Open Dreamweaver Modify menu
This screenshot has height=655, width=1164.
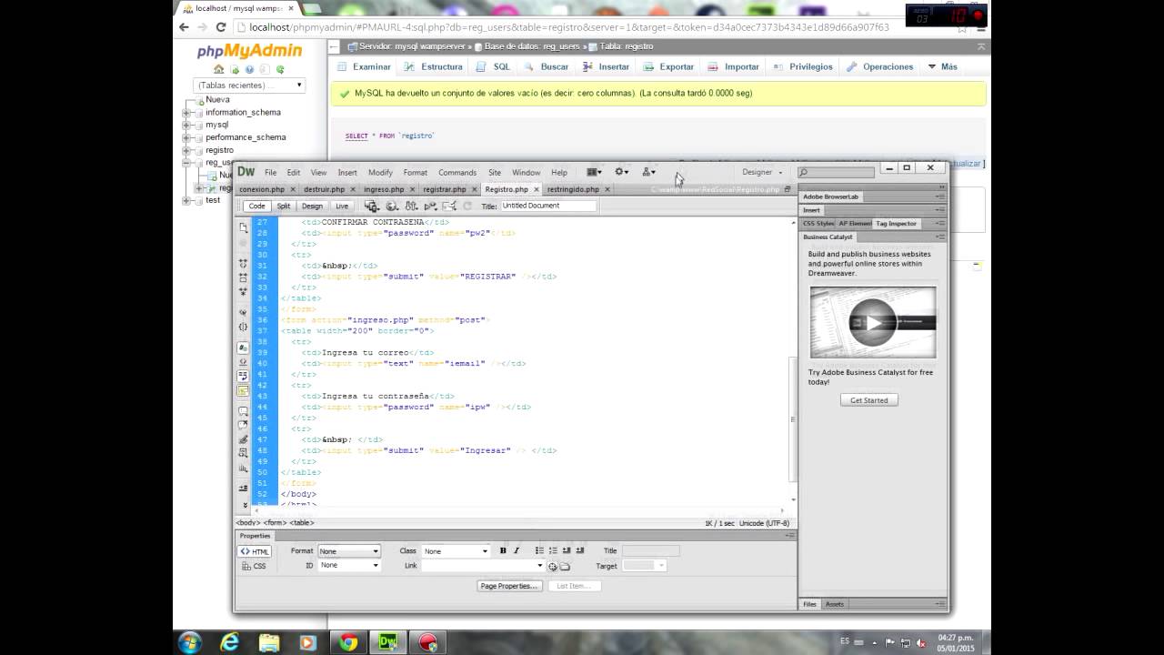(x=380, y=173)
